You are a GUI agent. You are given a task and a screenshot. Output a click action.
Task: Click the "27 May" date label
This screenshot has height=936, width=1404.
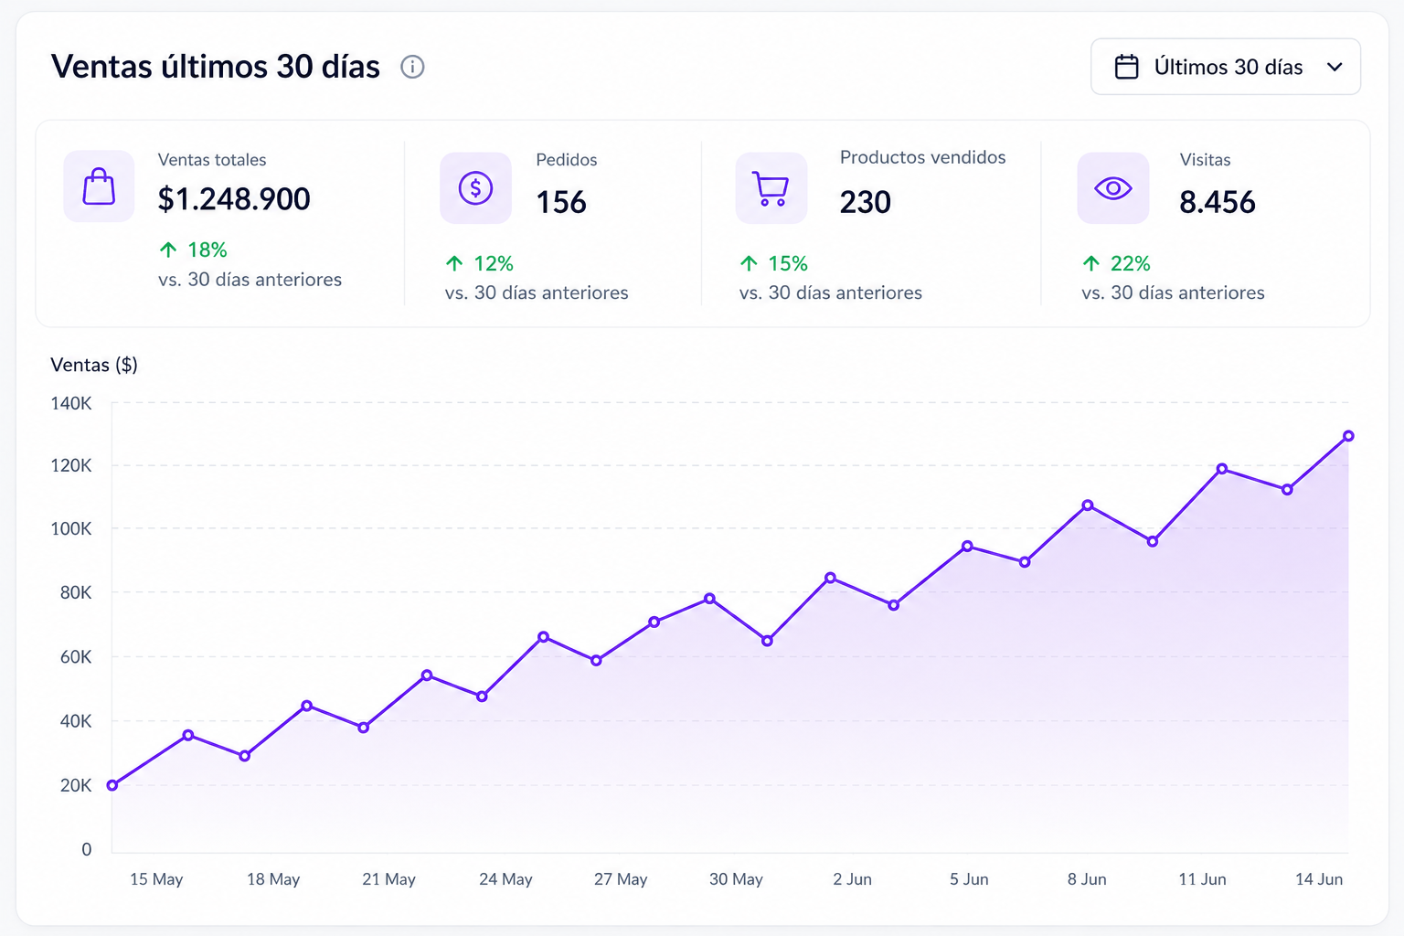pos(621,879)
